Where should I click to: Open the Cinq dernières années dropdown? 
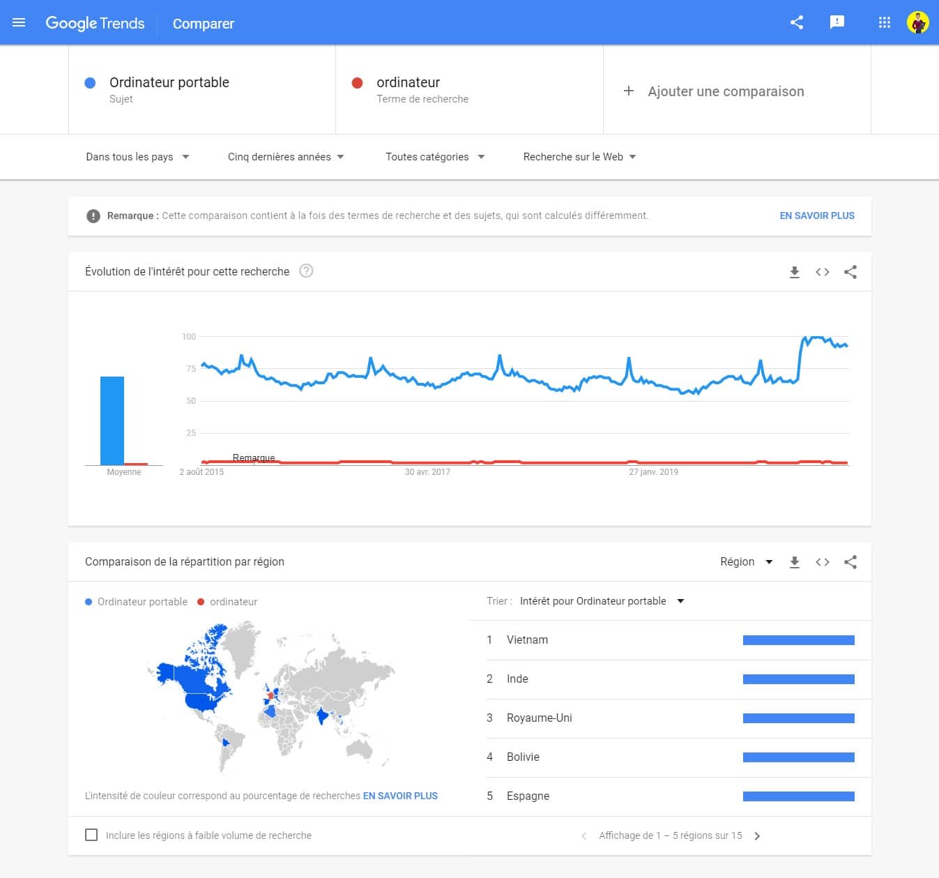click(286, 157)
